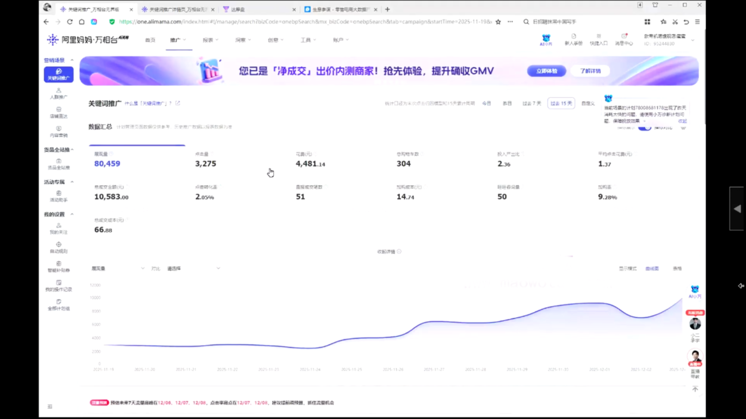Switch chart display mode to 表格
The image size is (746, 419).
(x=677, y=269)
